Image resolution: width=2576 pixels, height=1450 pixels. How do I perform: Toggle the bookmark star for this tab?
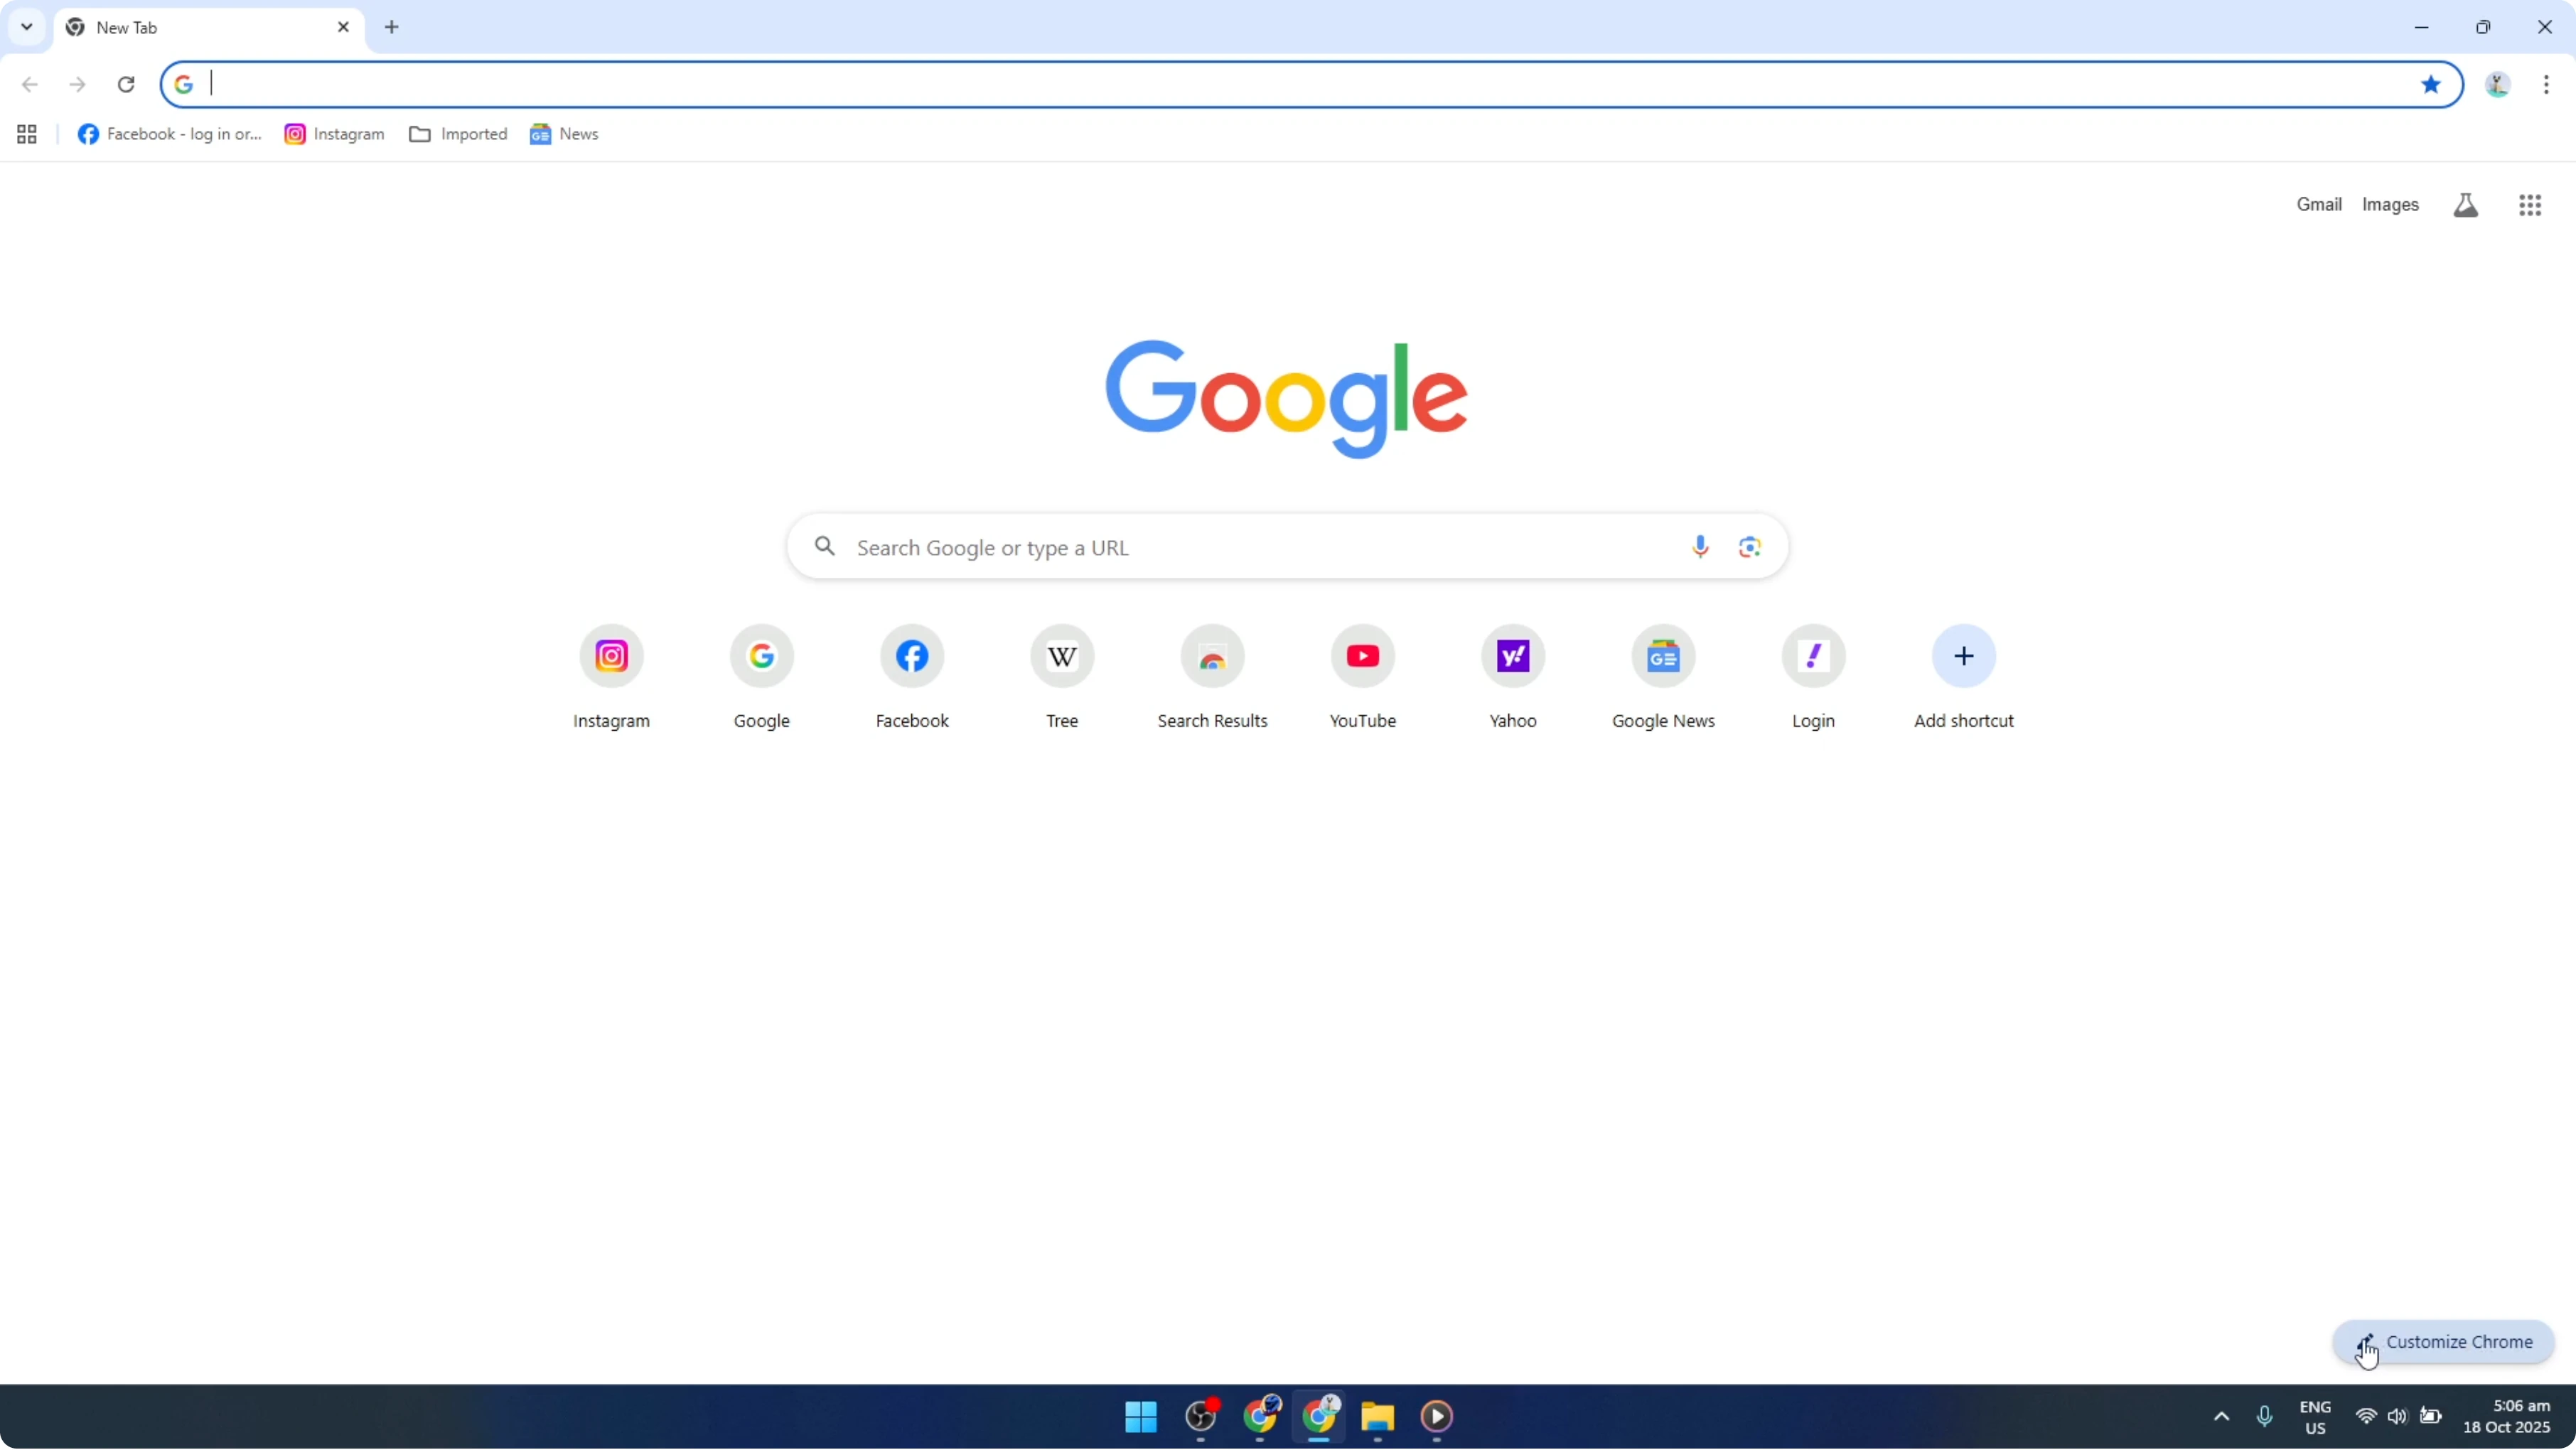coord(2431,84)
